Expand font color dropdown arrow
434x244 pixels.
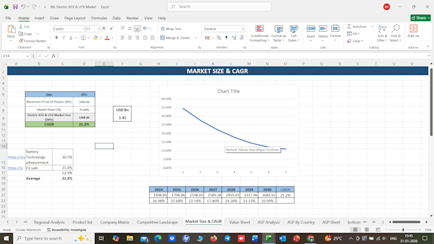tap(112, 38)
